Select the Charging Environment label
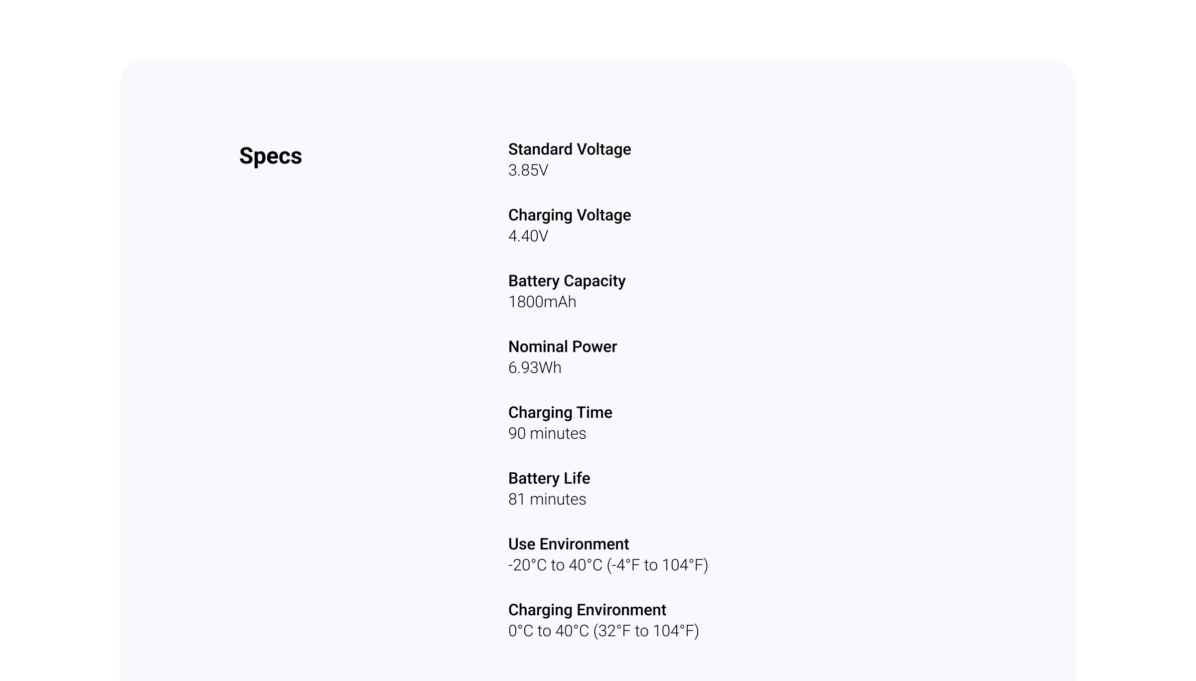Image resolution: width=1196 pixels, height=681 pixels. [x=587, y=610]
